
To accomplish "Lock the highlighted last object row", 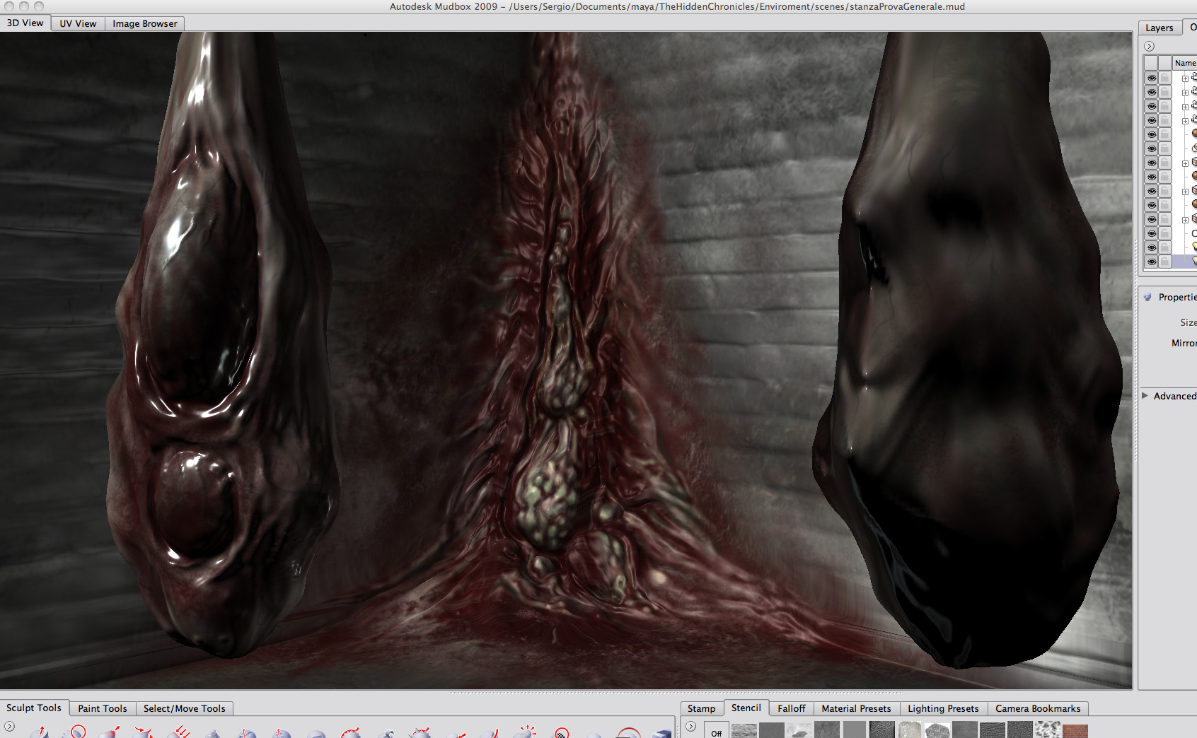I will coord(1165,262).
